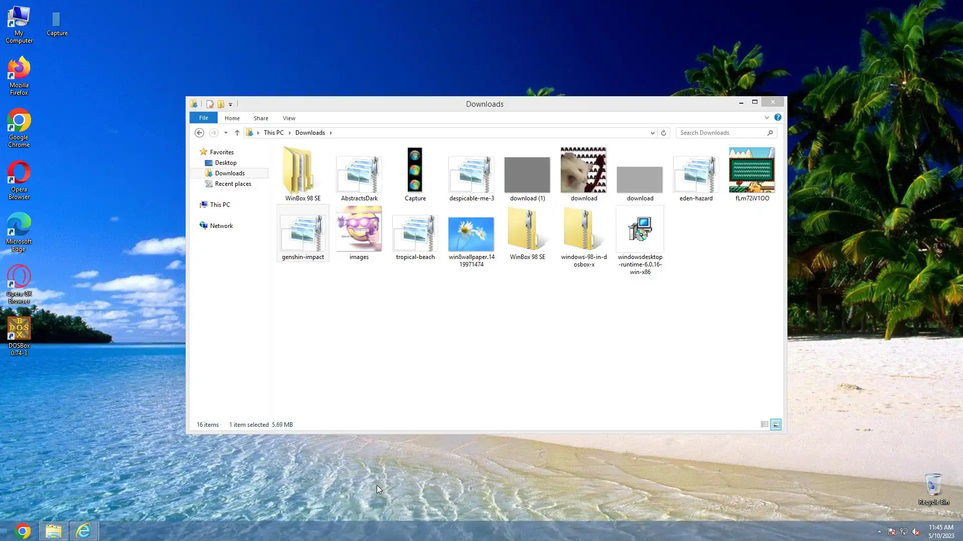Click the Up one level arrow
The height and width of the screenshot is (541, 963).
tap(237, 133)
